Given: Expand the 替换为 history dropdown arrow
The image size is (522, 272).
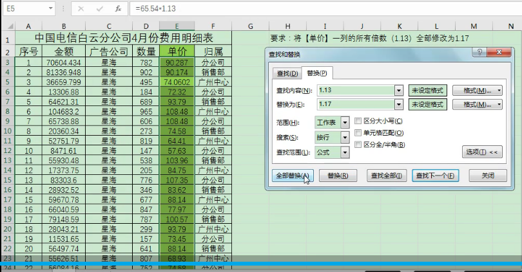Looking at the screenshot, I should (399, 105).
